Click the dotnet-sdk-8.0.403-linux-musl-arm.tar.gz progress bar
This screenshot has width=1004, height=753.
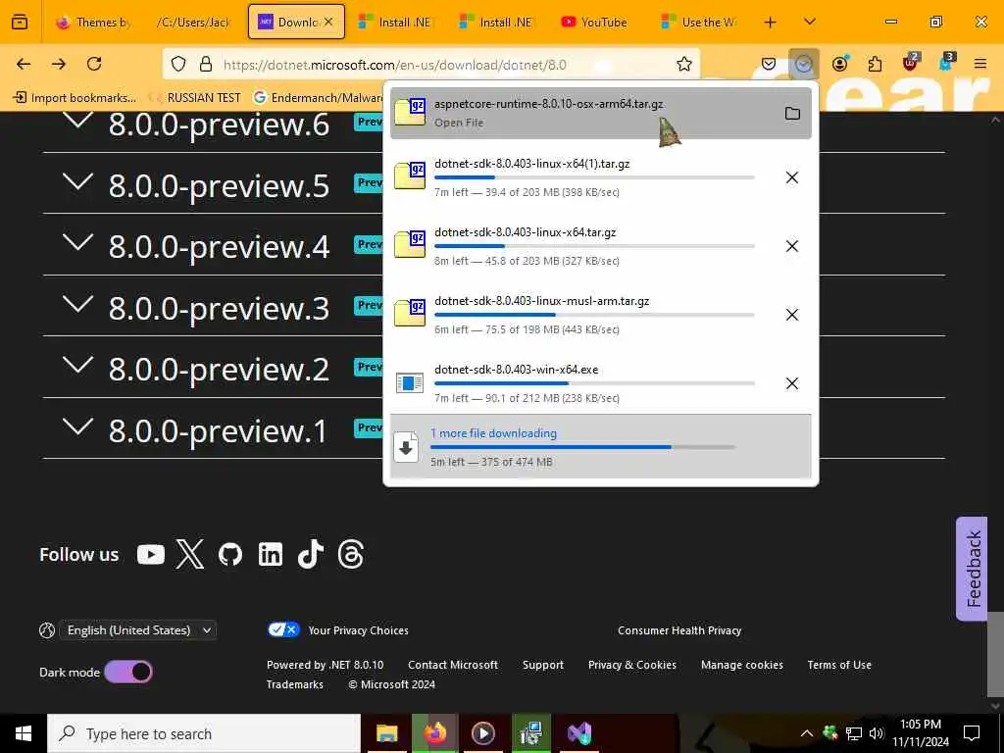click(x=594, y=315)
